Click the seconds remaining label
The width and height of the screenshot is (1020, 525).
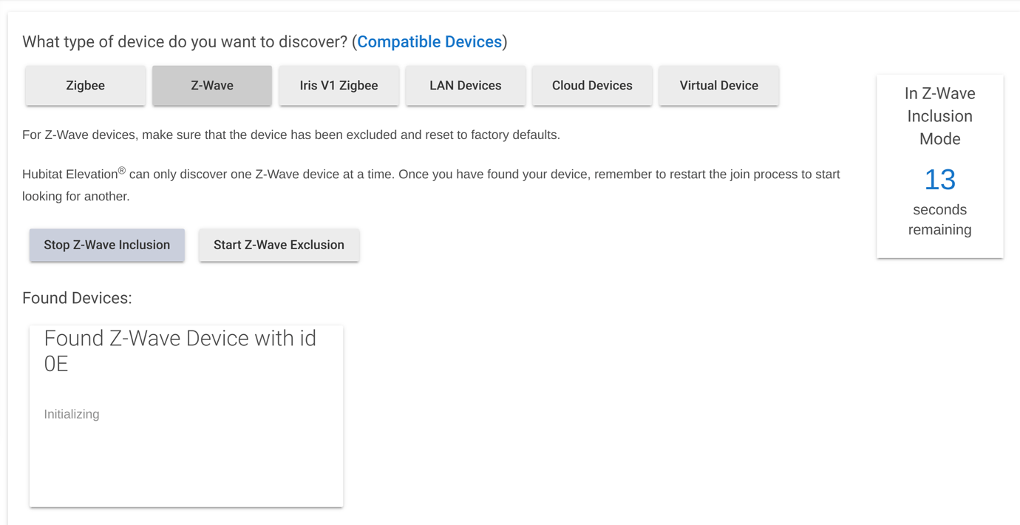(x=939, y=220)
